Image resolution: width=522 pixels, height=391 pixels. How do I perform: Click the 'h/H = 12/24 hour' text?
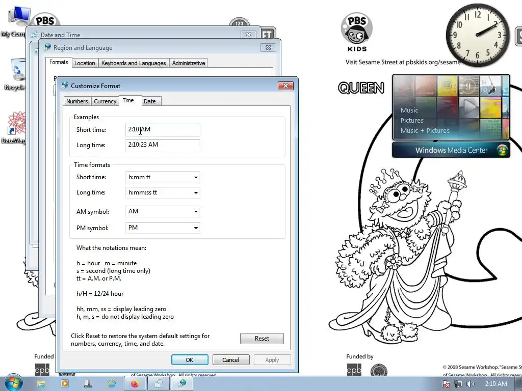tap(100, 294)
